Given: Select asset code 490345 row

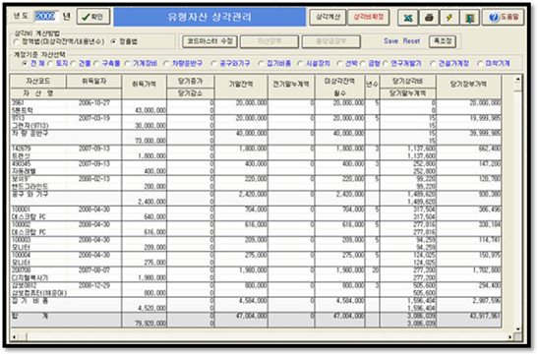Looking at the screenshot, I should click(256, 167).
